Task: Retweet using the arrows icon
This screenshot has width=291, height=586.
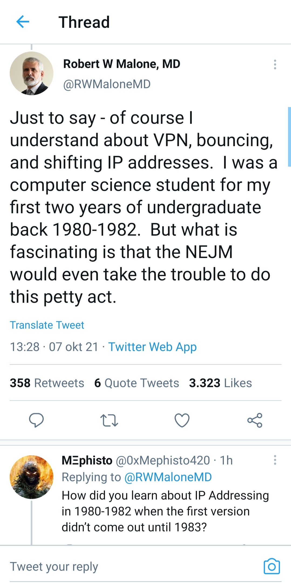Action: (x=109, y=420)
